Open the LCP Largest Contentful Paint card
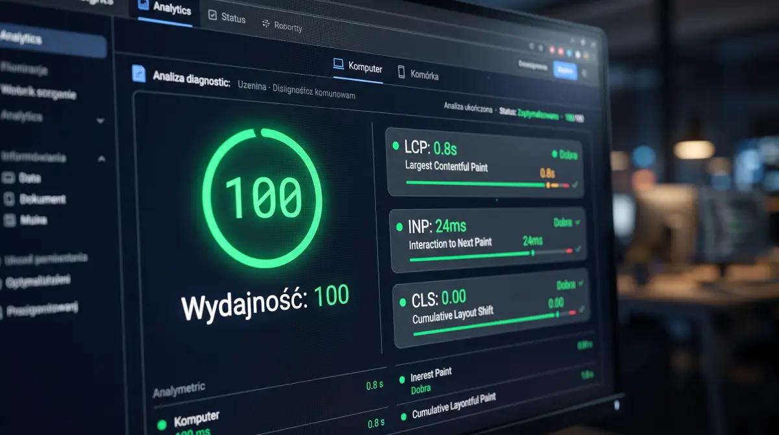The height and width of the screenshot is (435, 779). (486, 164)
